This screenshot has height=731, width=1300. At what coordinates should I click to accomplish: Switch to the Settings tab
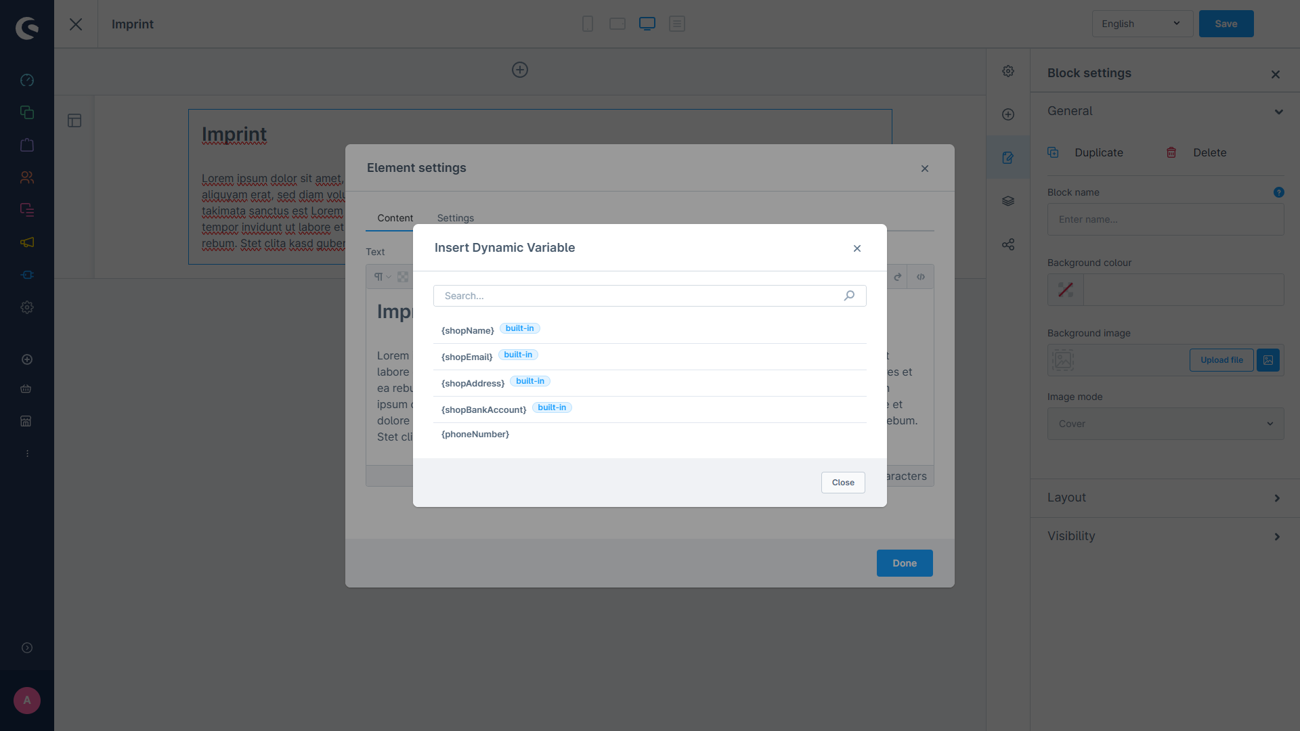pyautogui.click(x=455, y=218)
